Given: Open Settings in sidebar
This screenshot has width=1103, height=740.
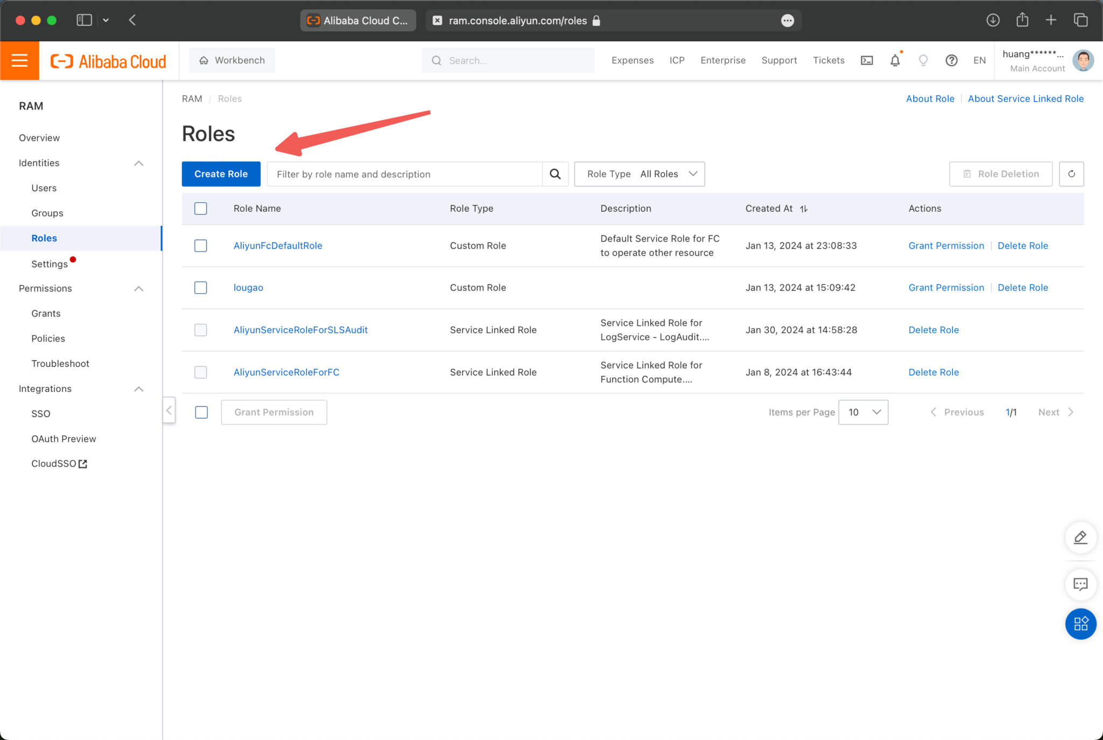Looking at the screenshot, I should tap(50, 264).
